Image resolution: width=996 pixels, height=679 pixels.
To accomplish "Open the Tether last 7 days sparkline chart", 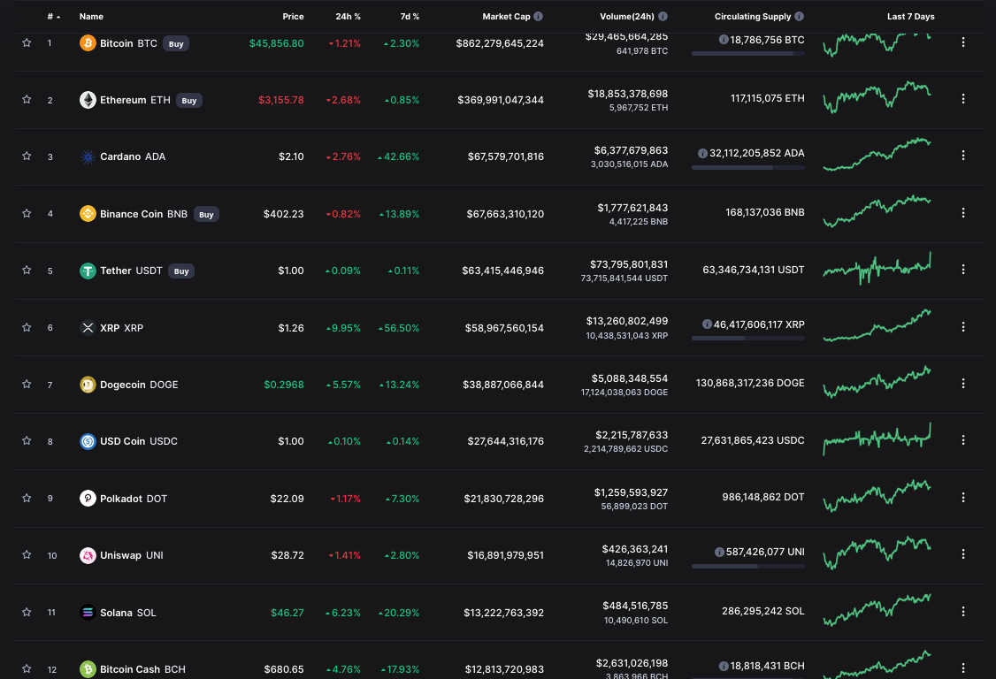I will [x=877, y=268].
